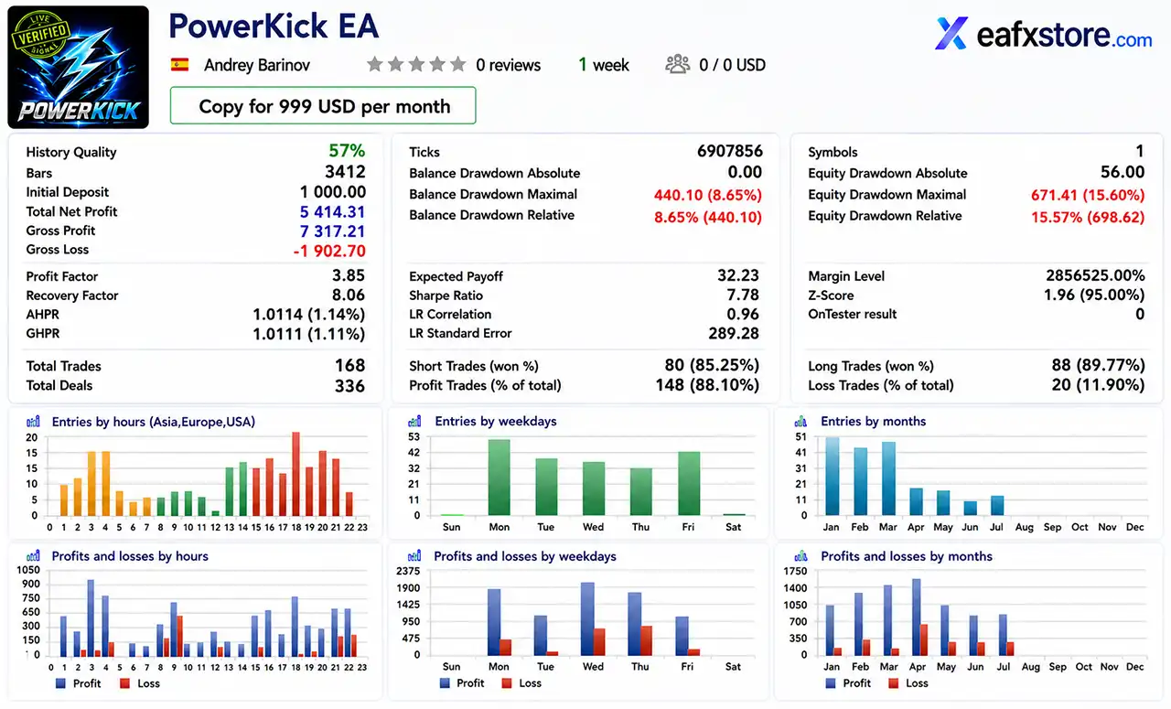Viewport: 1171px width, 709px height.
Task: Click the Initial Deposit value 1 000.00
Action: (333, 192)
